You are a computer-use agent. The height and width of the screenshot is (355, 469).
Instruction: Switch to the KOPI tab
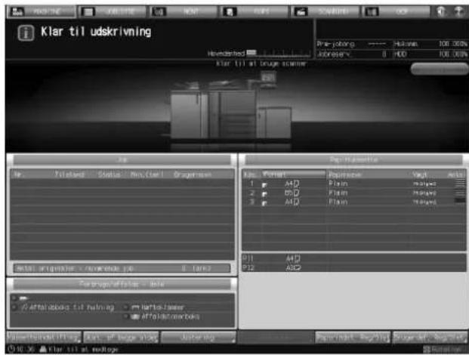[x=254, y=12]
